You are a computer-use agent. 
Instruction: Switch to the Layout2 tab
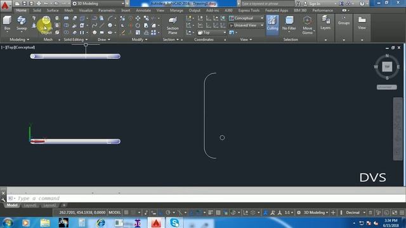click(49, 205)
